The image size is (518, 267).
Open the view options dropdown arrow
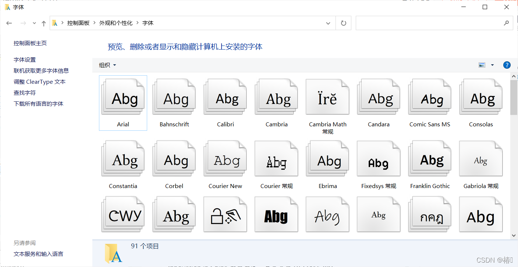click(x=492, y=65)
